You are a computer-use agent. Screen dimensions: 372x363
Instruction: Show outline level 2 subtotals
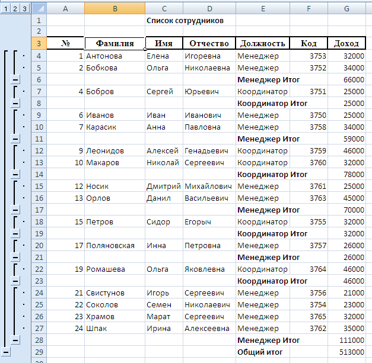15,9
